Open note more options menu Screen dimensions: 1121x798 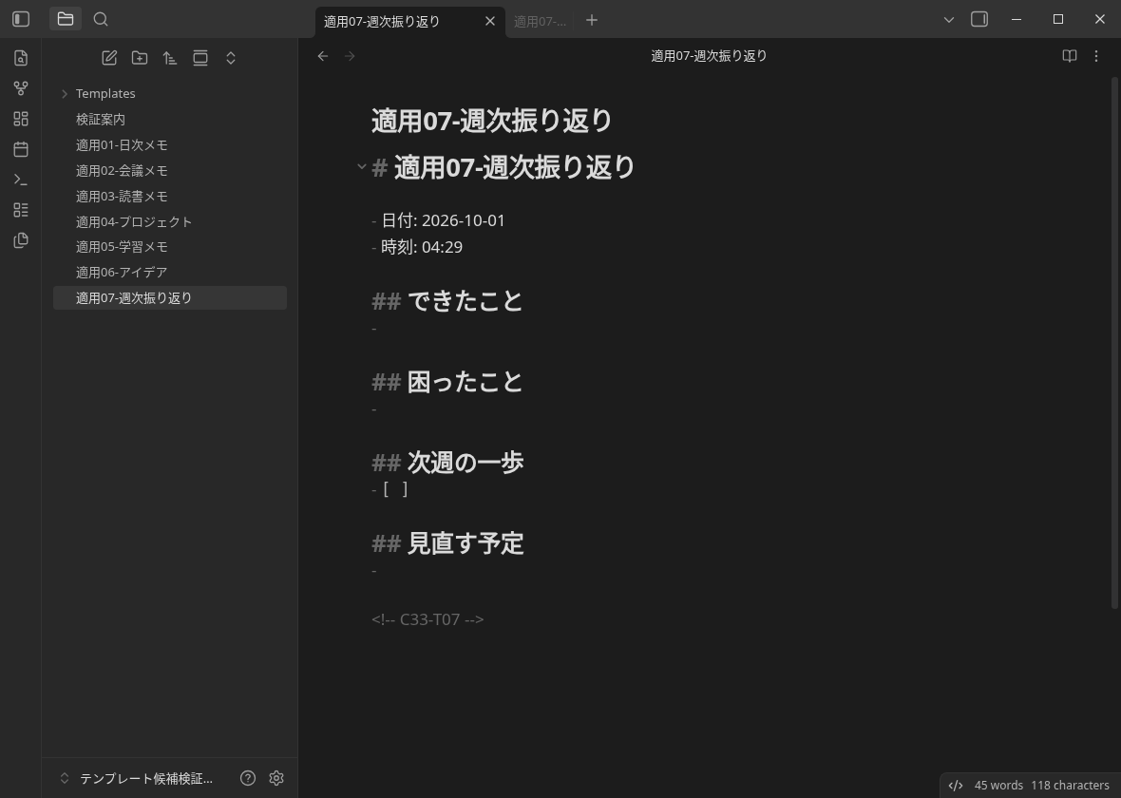(1096, 56)
